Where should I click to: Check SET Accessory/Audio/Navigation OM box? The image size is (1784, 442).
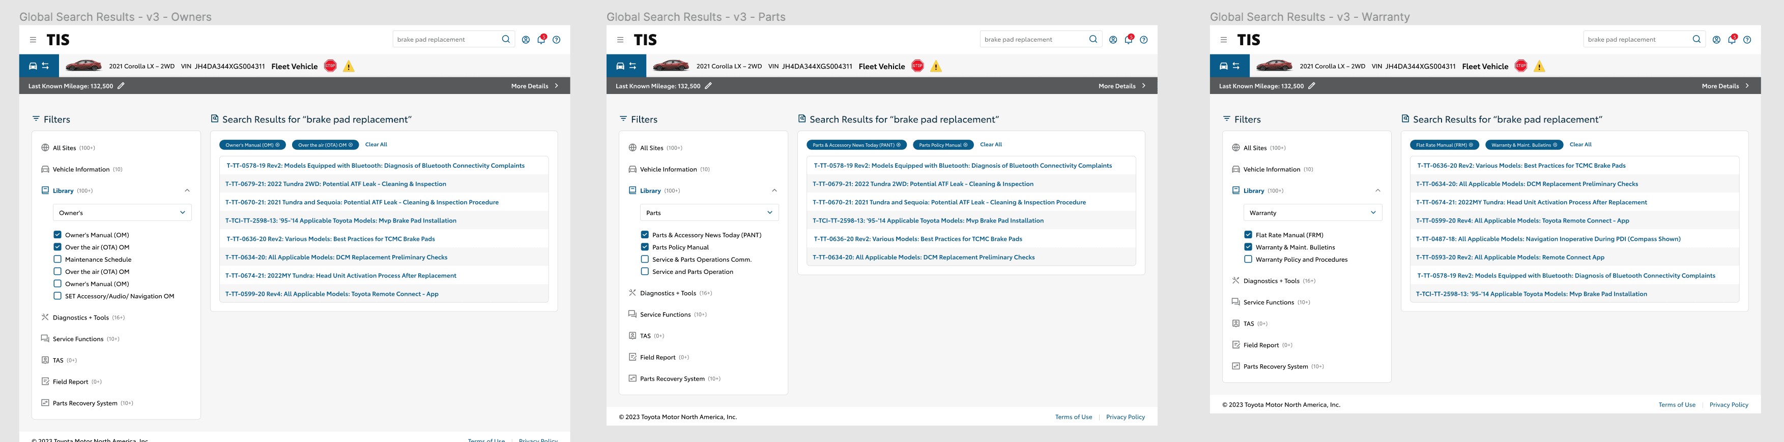coord(57,296)
